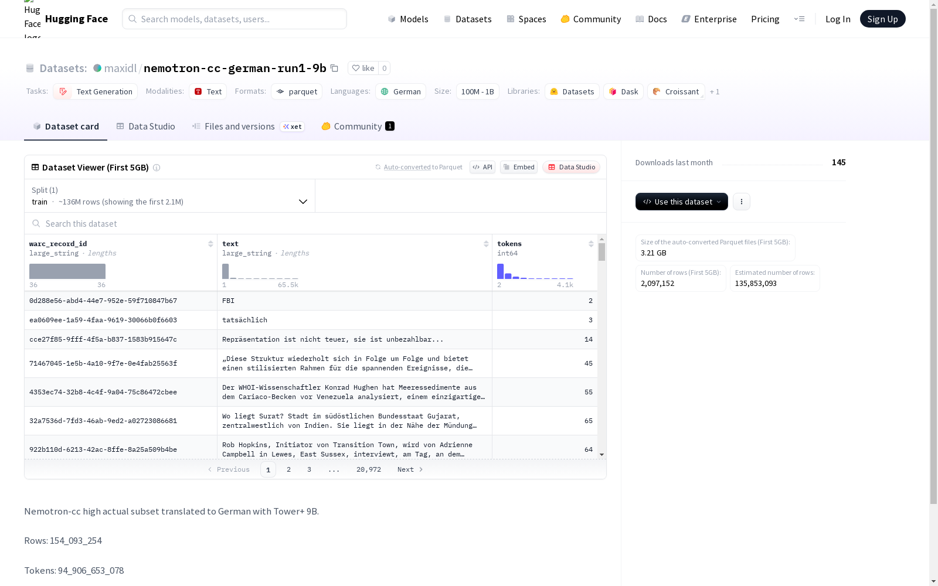
Task: Open Datasets in the top navigation
Action: click(467, 19)
